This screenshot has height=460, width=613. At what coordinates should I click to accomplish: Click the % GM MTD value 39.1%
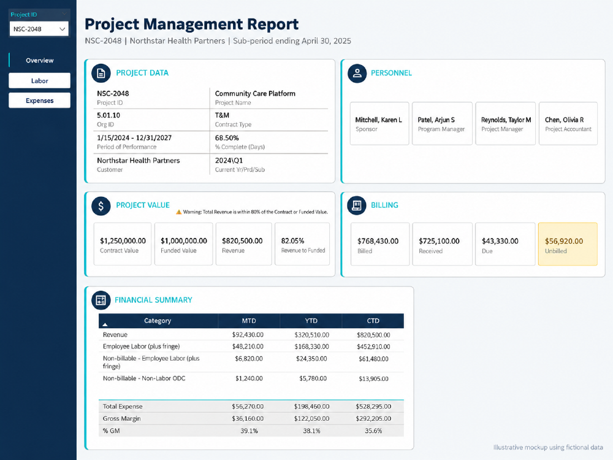pyautogui.click(x=249, y=431)
